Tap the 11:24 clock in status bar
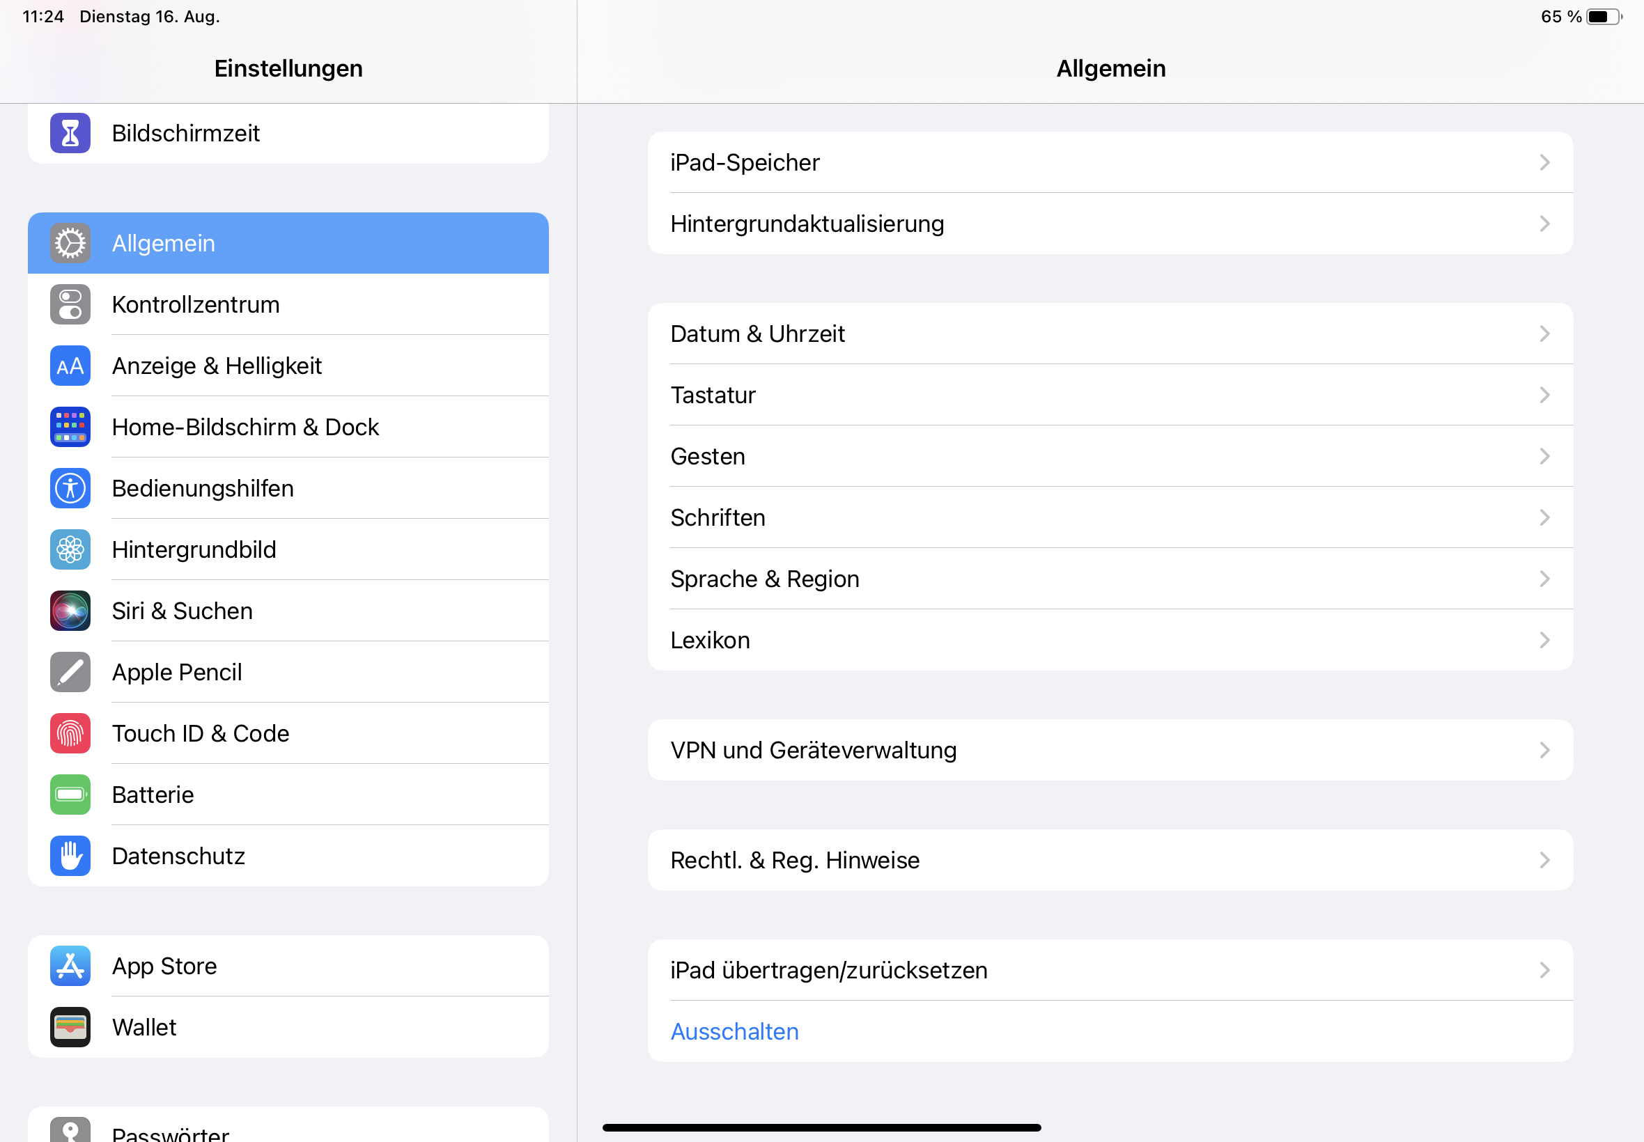Image resolution: width=1644 pixels, height=1142 pixels. [x=43, y=17]
